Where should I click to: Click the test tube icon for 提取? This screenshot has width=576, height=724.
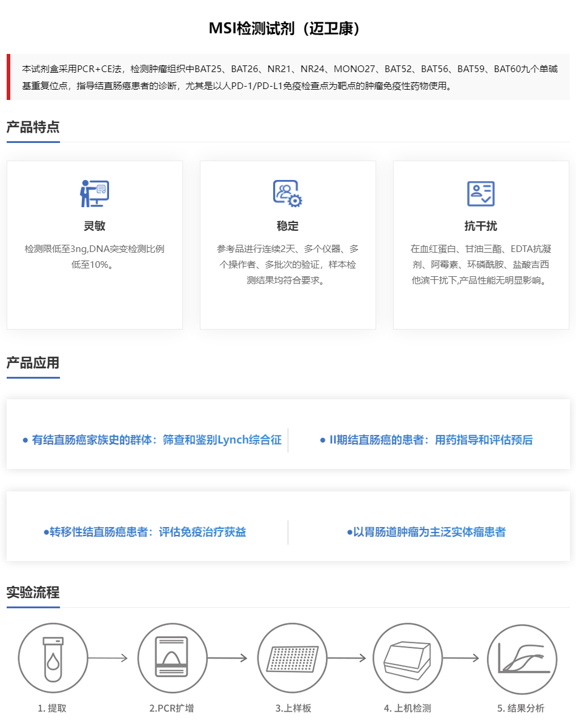click(x=53, y=658)
